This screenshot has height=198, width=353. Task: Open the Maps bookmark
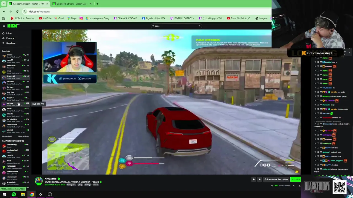72,18
